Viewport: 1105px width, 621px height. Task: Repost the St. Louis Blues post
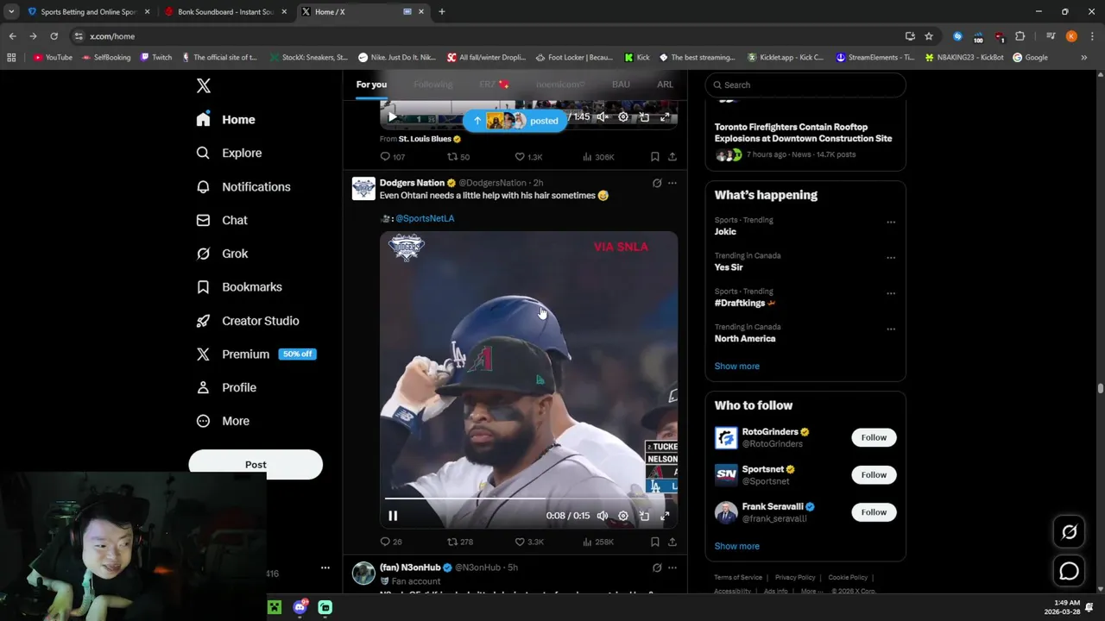(458, 157)
